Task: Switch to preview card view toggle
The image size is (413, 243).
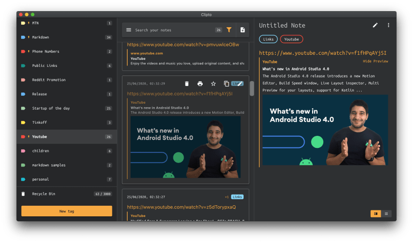Action: coord(376,214)
